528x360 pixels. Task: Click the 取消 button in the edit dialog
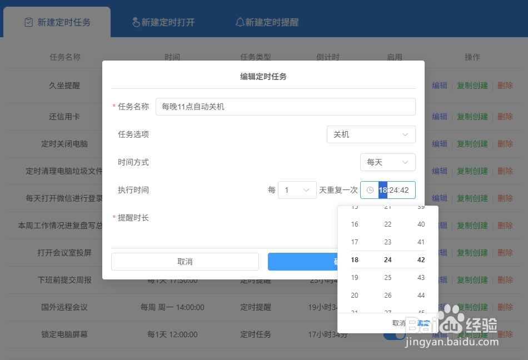coord(185,262)
